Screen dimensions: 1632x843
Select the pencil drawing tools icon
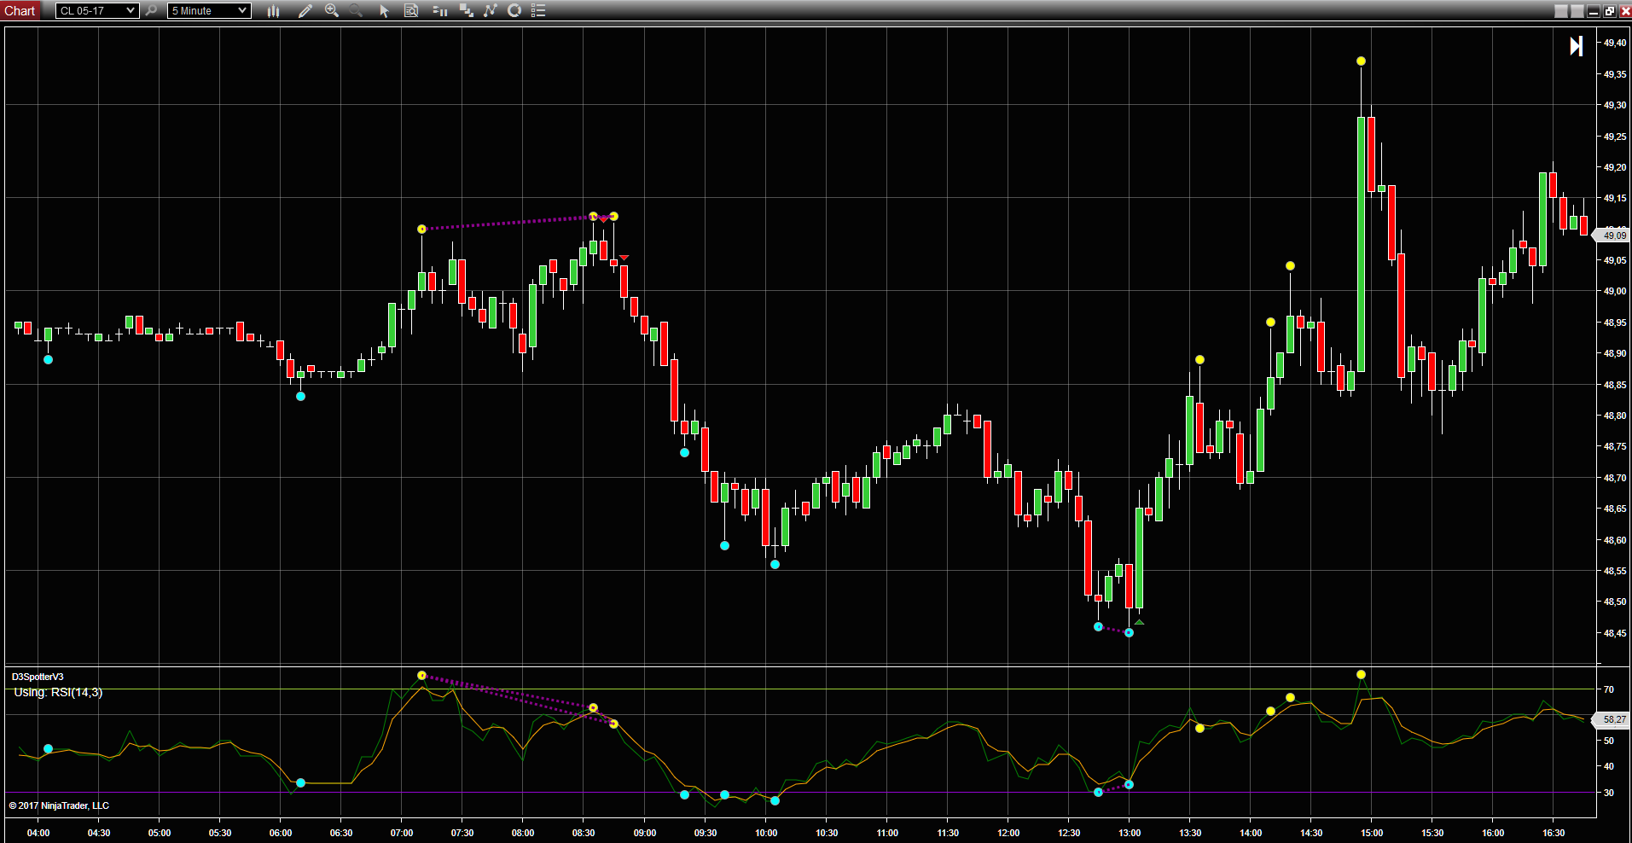click(x=305, y=10)
